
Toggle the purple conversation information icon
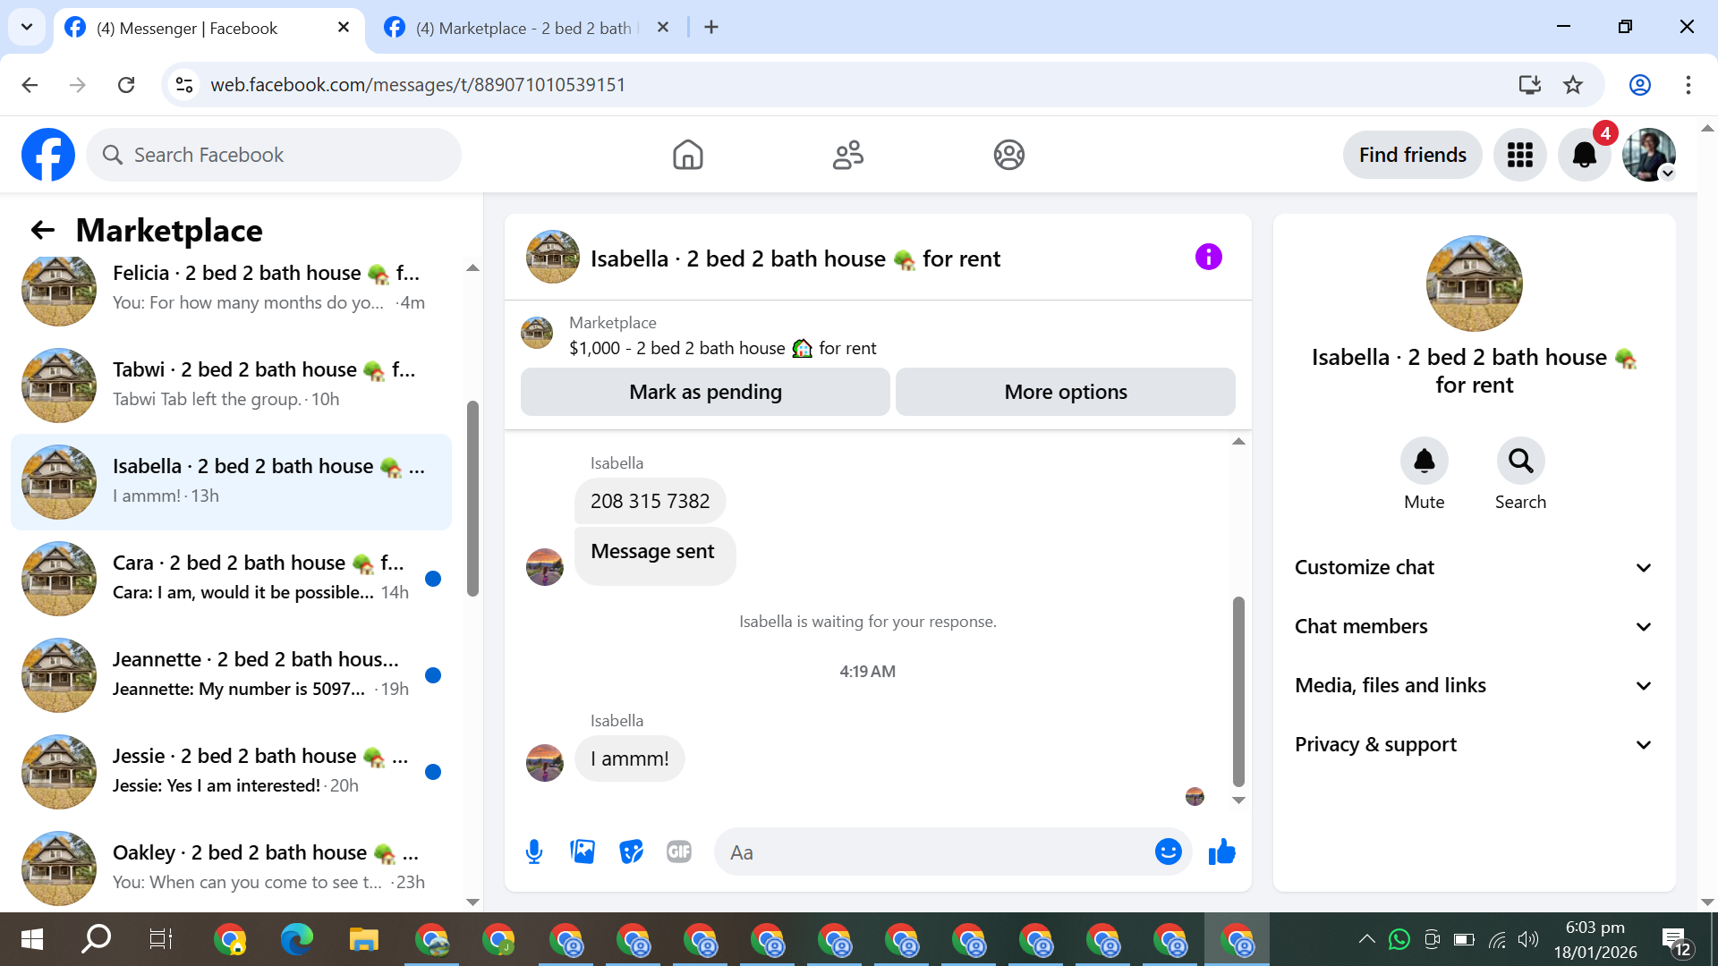click(x=1208, y=258)
